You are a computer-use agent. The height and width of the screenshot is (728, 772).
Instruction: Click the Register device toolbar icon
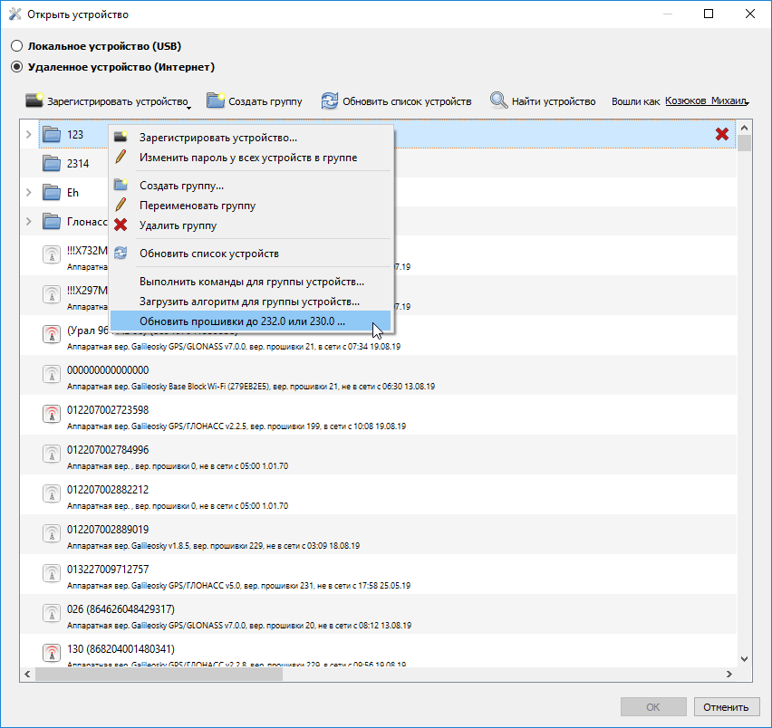pyautogui.click(x=34, y=101)
